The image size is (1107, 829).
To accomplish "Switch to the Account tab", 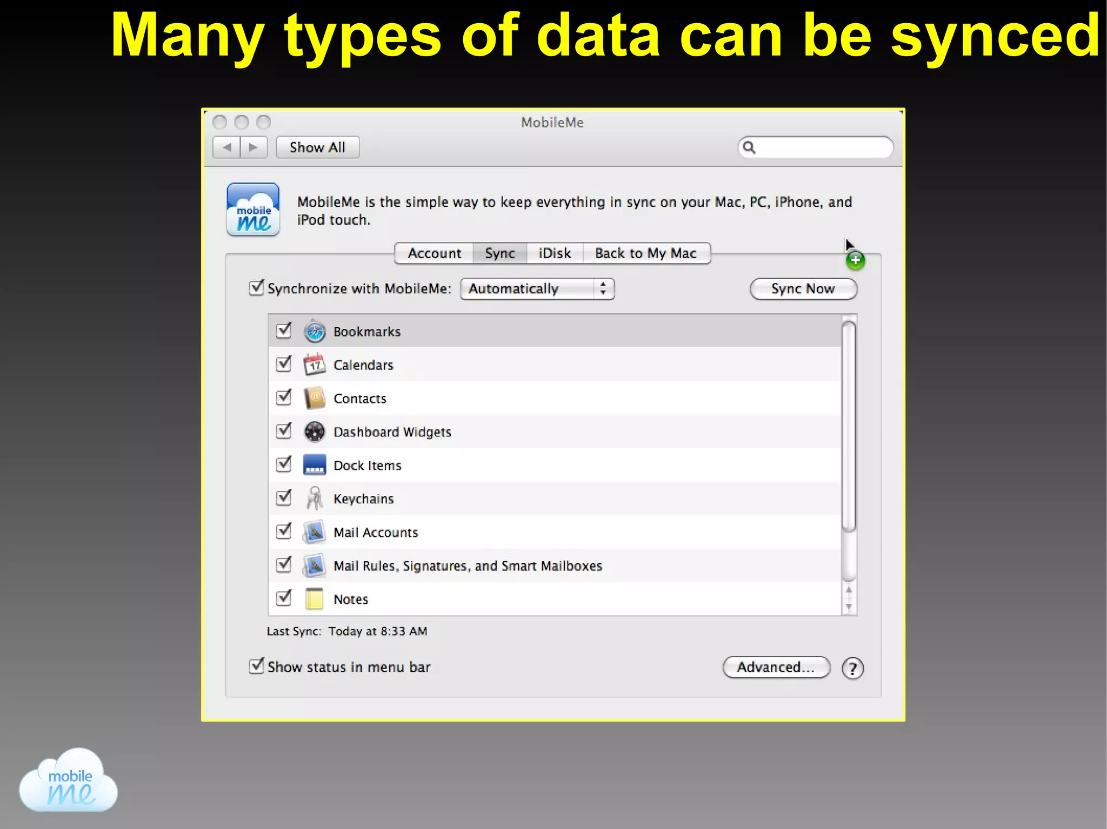I will 434,253.
